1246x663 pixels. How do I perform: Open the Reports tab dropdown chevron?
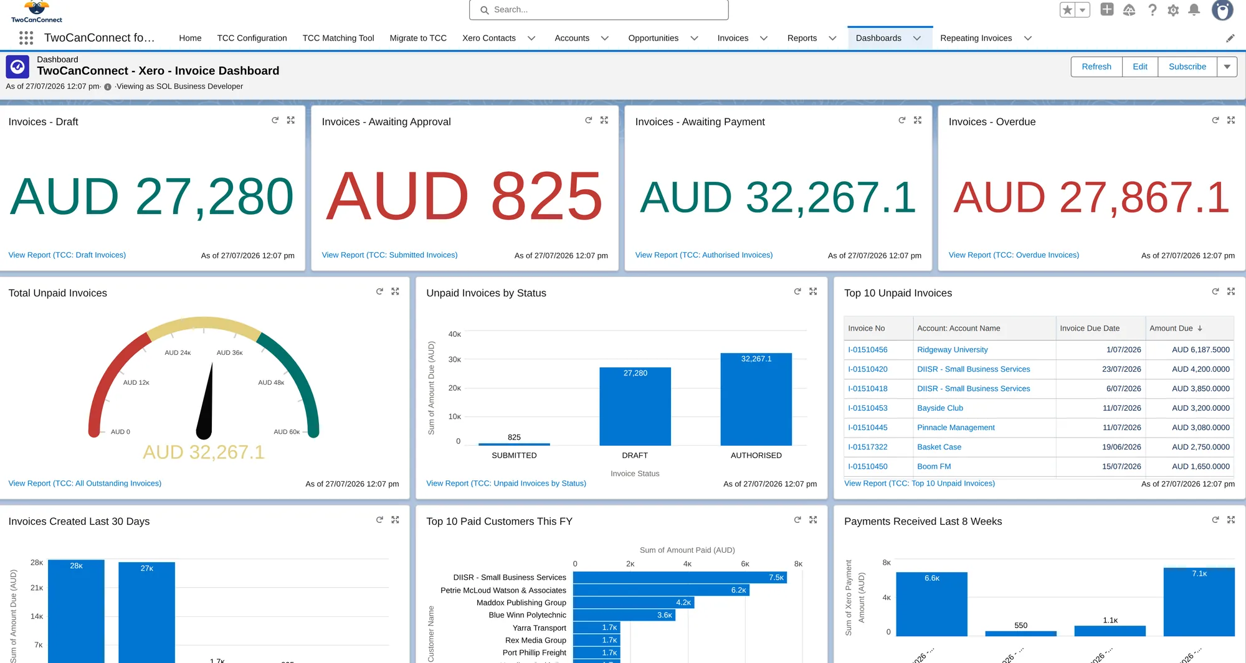pos(832,38)
